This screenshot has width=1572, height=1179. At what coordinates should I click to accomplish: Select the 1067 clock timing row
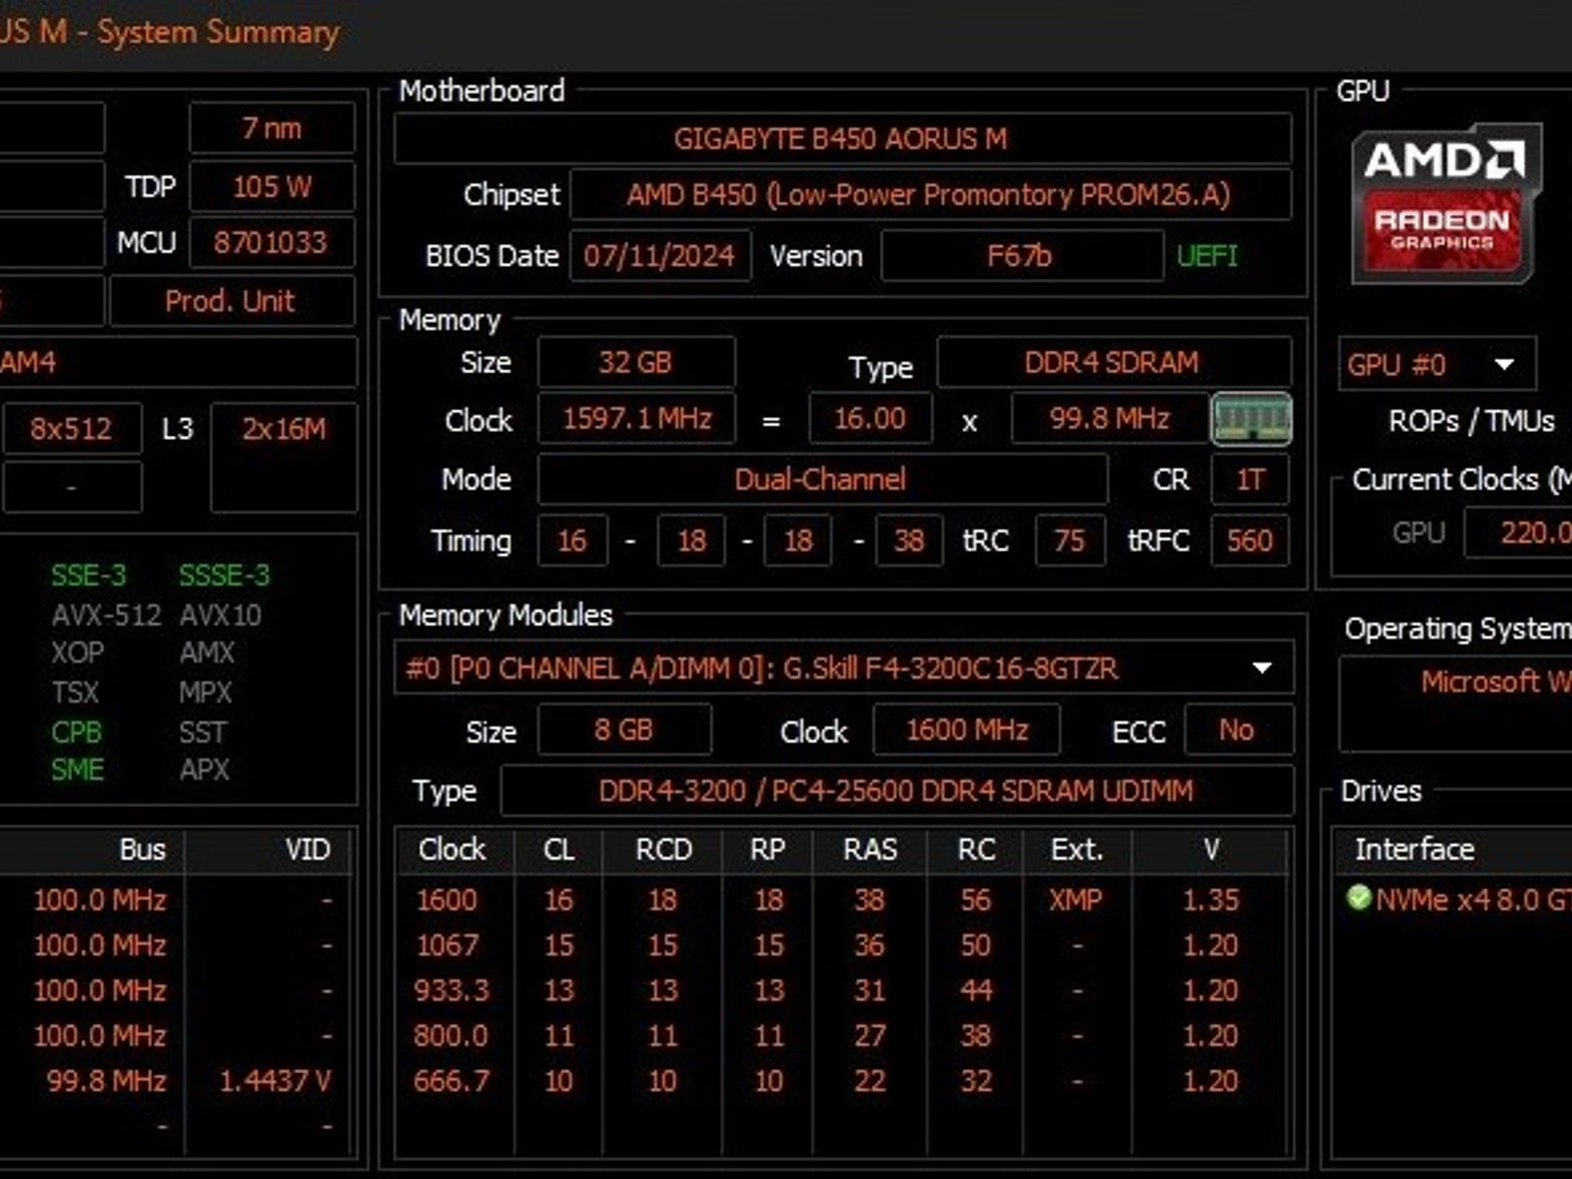click(843, 945)
